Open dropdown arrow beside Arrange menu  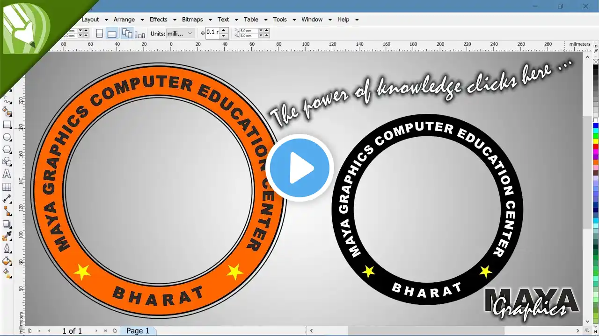tap(142, 20)
